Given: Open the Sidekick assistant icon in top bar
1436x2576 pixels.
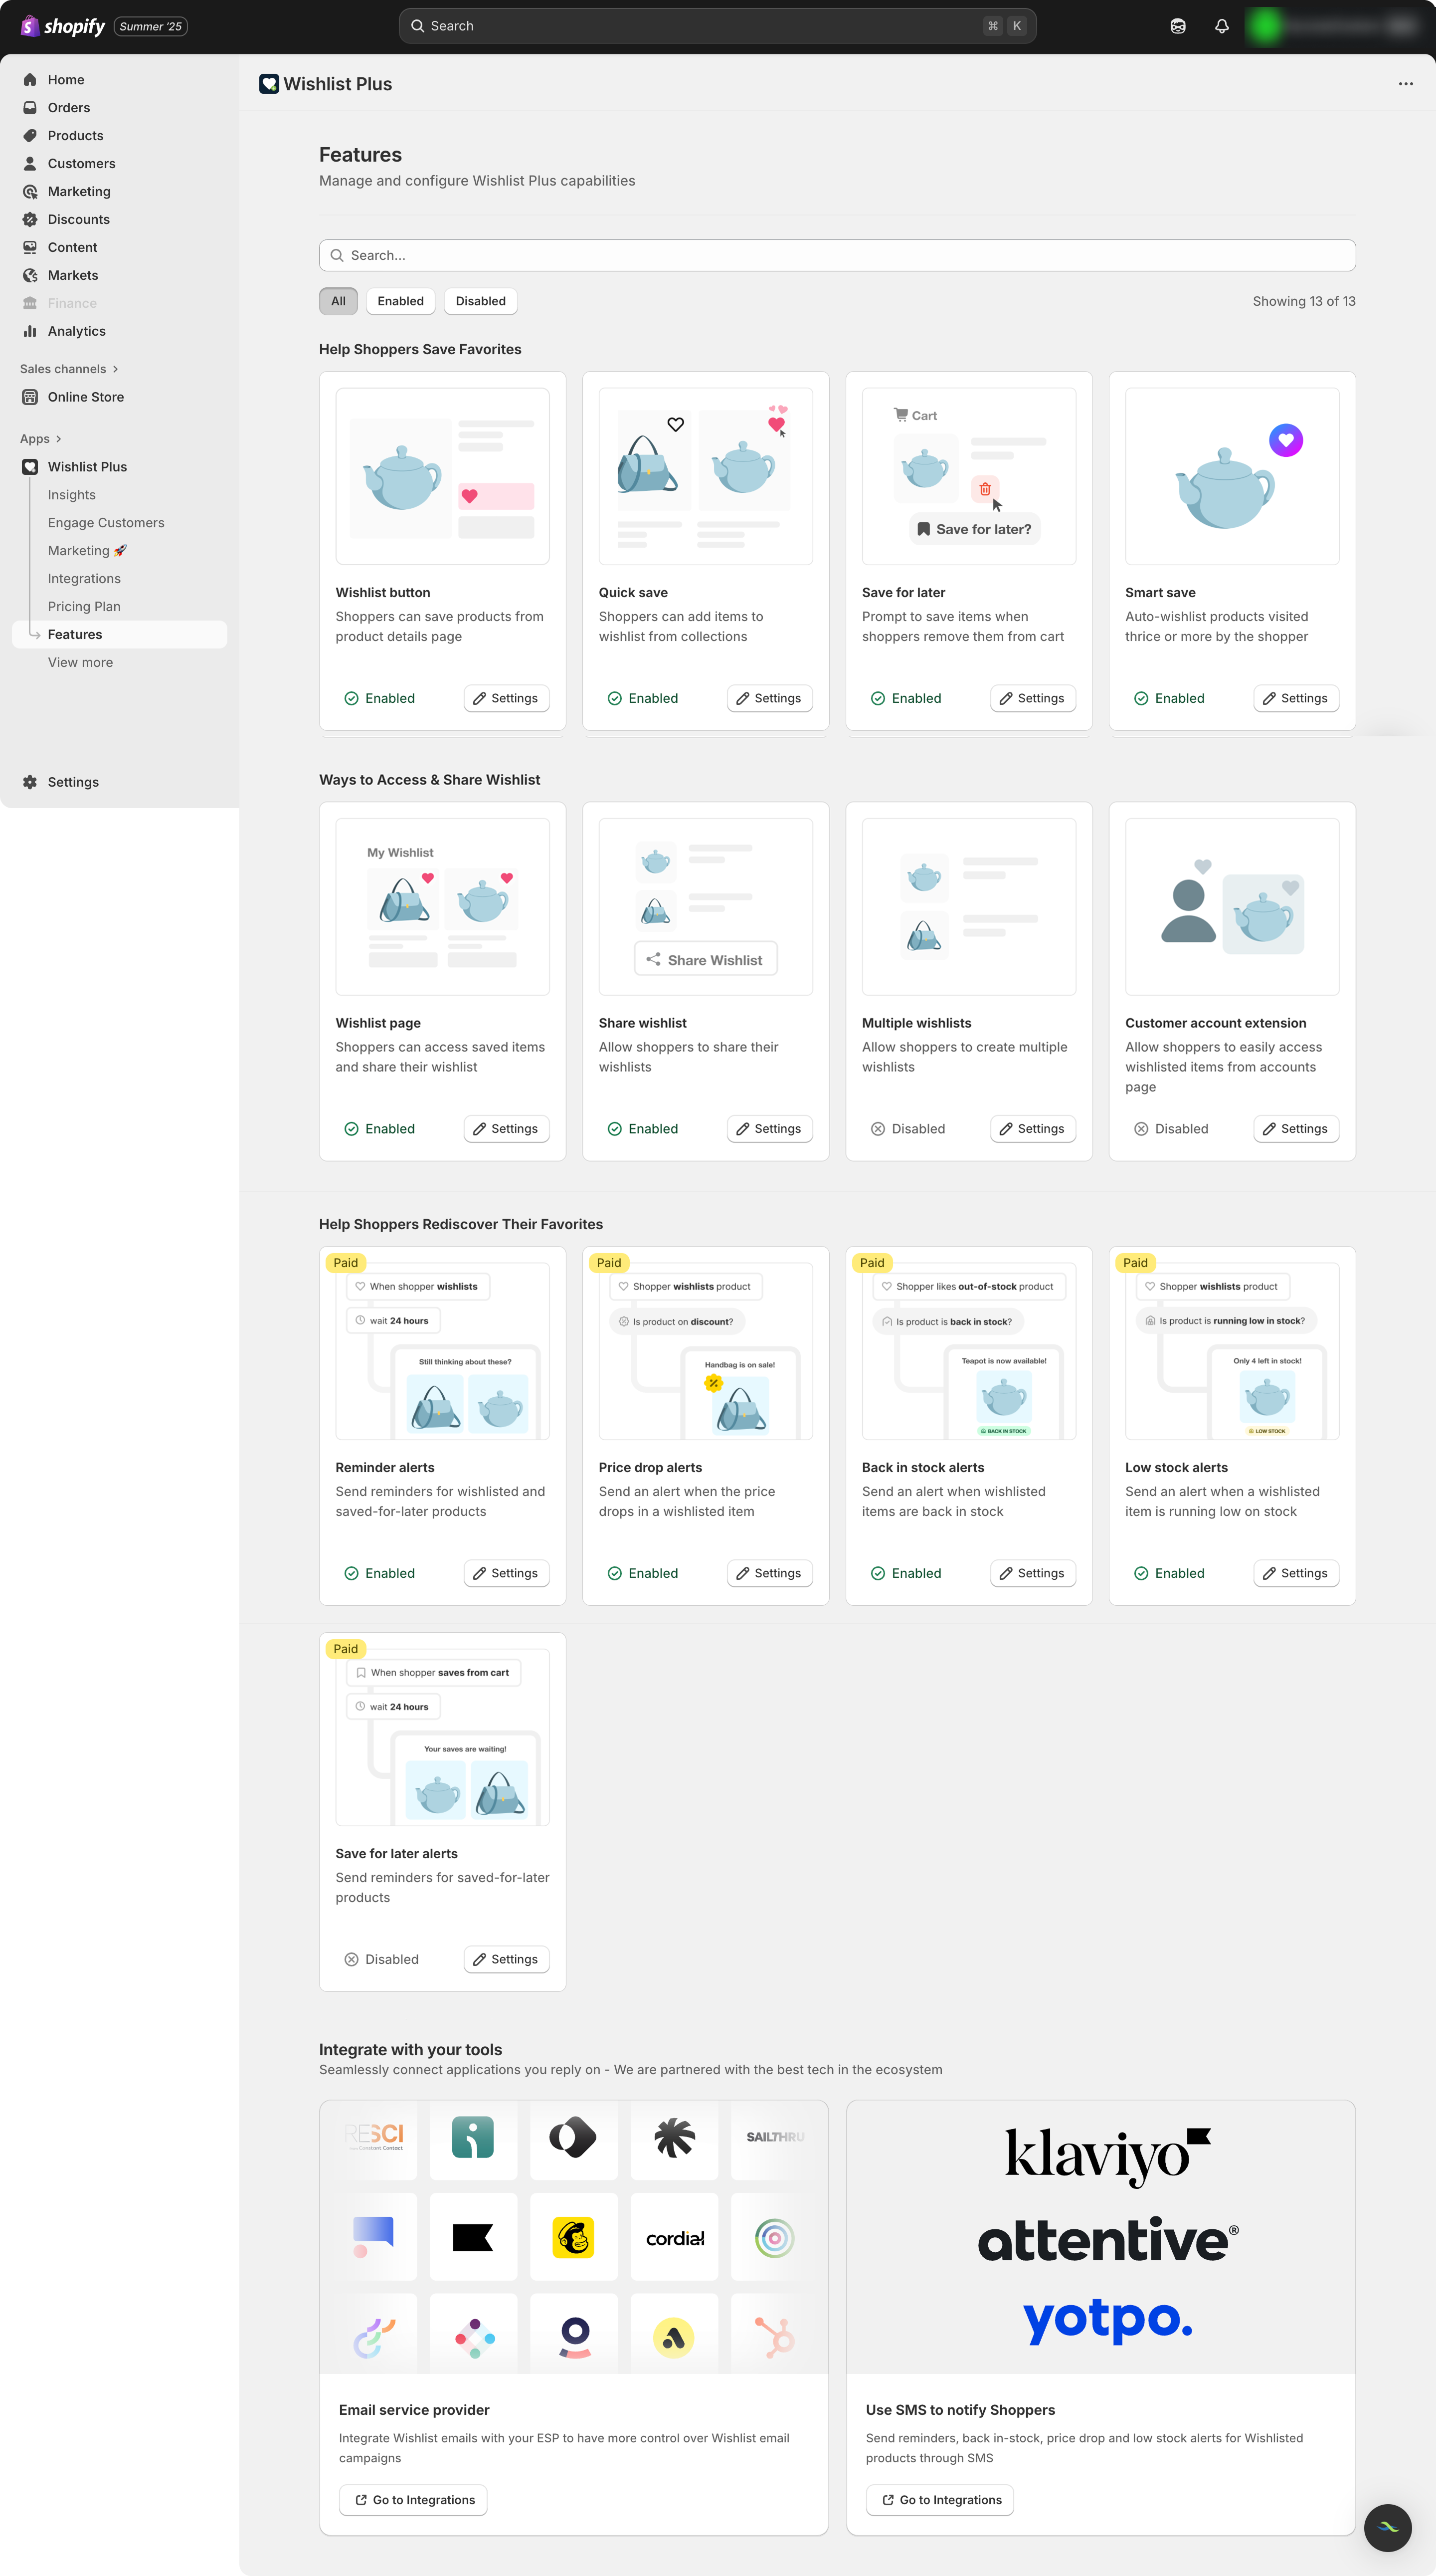Looking at the screenshot, I should click(1177, 26).
